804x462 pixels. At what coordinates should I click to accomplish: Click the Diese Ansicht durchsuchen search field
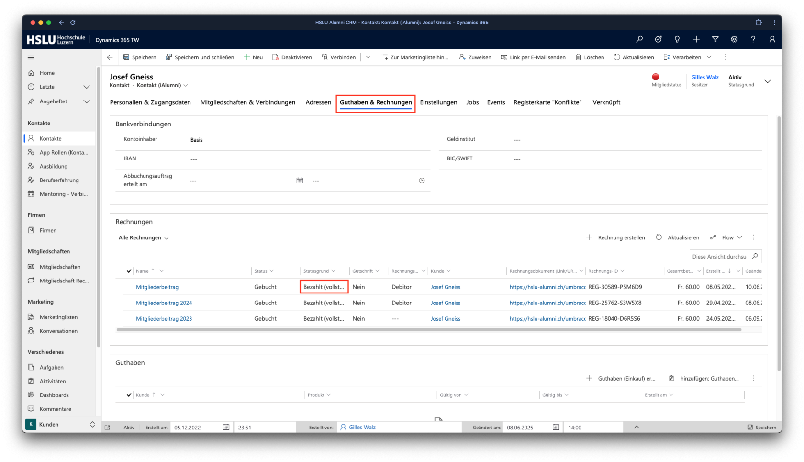(x=719, y=257)
